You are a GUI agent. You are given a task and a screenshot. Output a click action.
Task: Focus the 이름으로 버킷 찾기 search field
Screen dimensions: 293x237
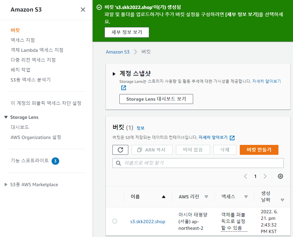[198, 163]
